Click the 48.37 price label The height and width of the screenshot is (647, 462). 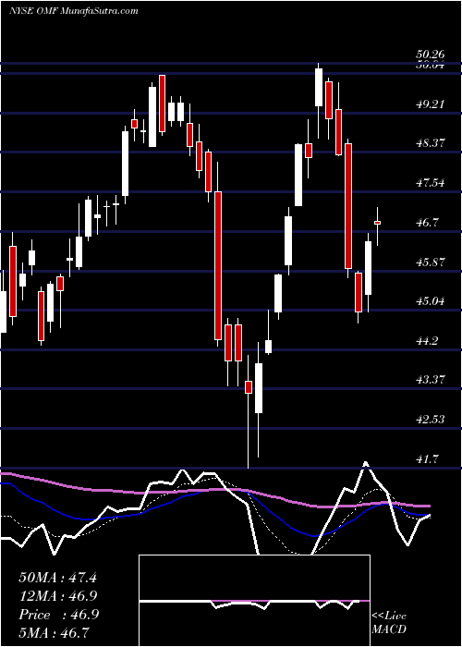431,143
